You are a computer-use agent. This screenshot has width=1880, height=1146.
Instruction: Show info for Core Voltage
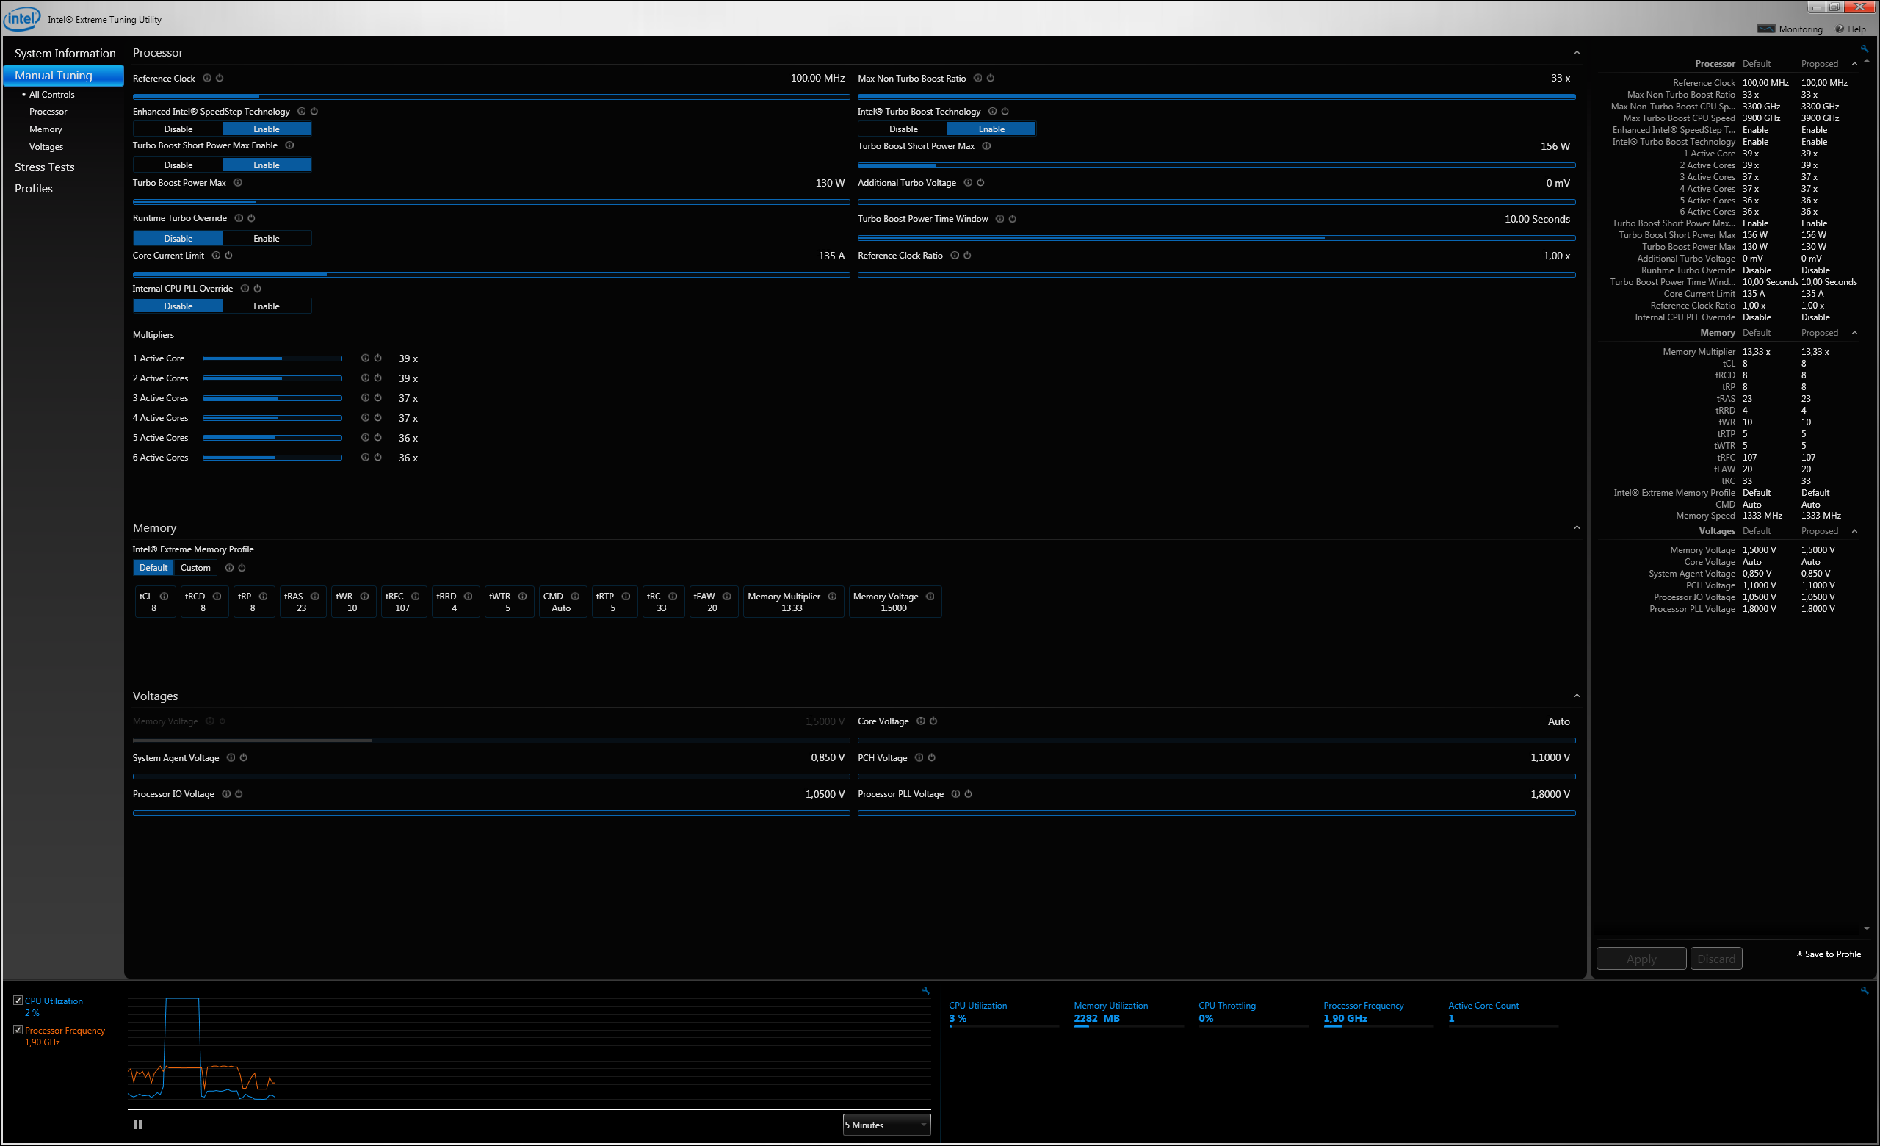click(921, 721)
